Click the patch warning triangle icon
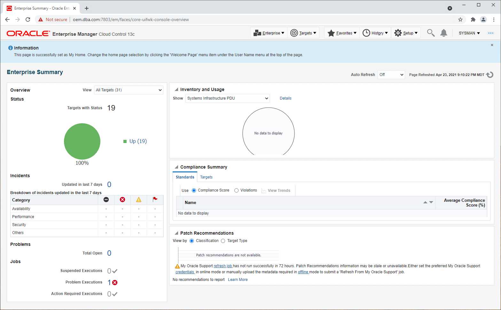Image resolution: width=501 pixels, height=310 pixels. click(177, 266)
